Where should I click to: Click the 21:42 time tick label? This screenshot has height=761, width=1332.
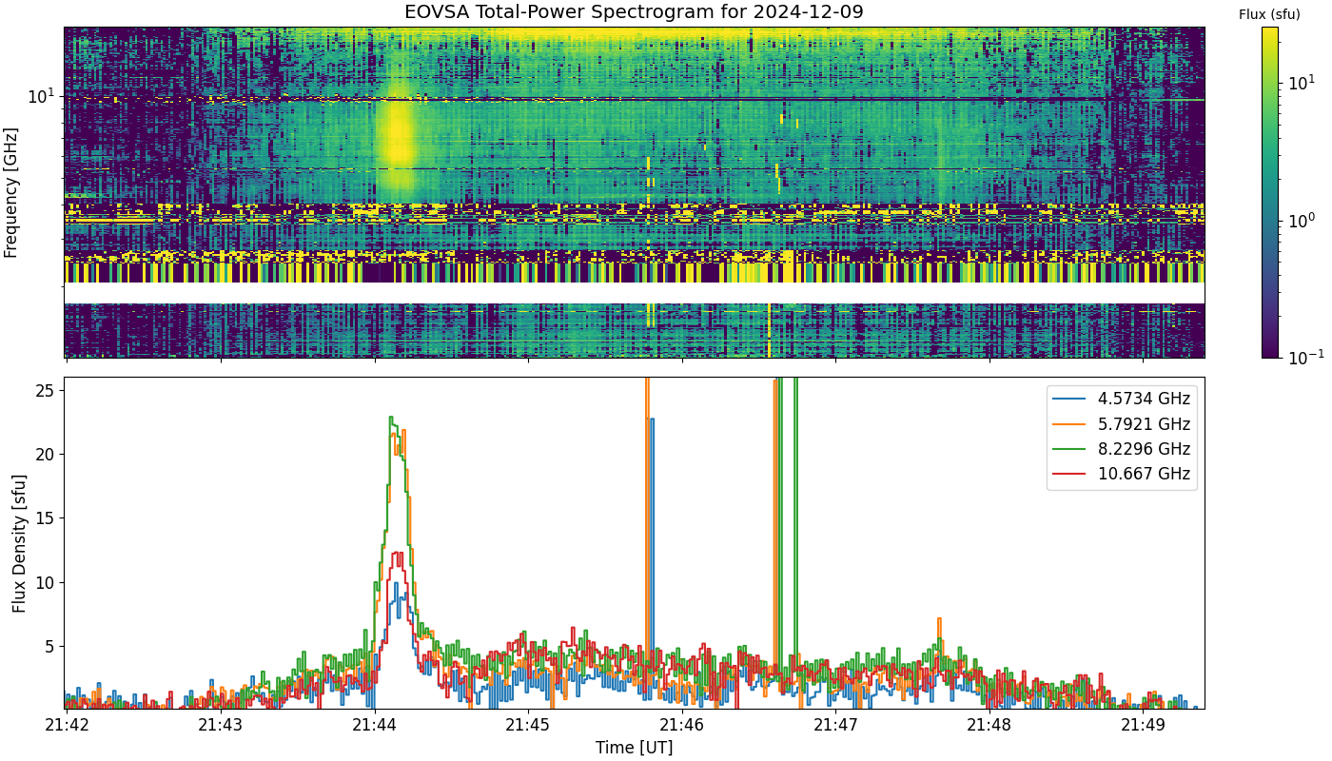(67, 725)
